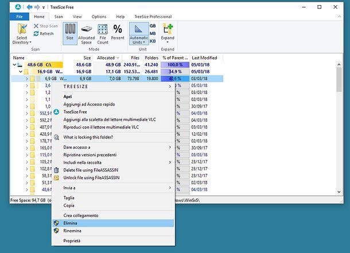Go forward with the right arrow
This screenshot has width=350, height=253.
click(x=37, y=7)
